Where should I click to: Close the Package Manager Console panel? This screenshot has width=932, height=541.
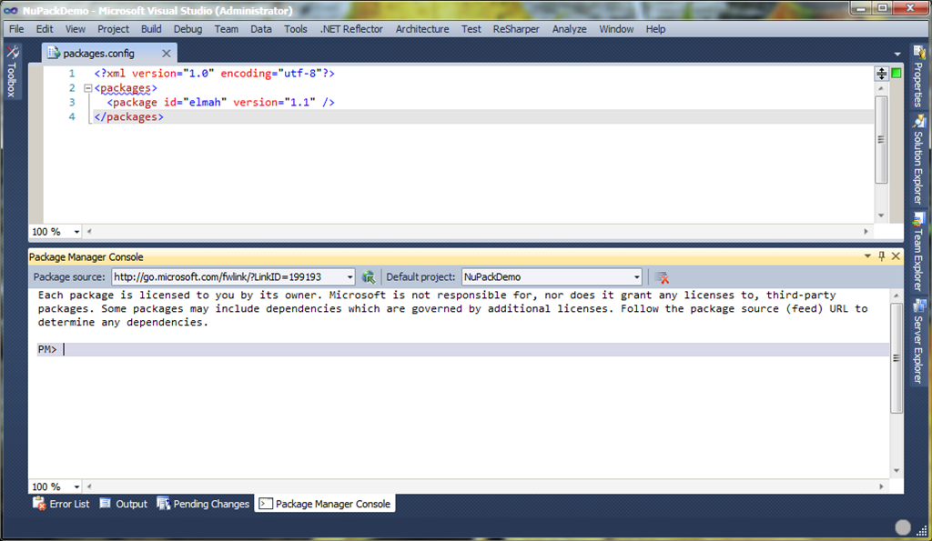pyautogui.click(x=896, y=256)
